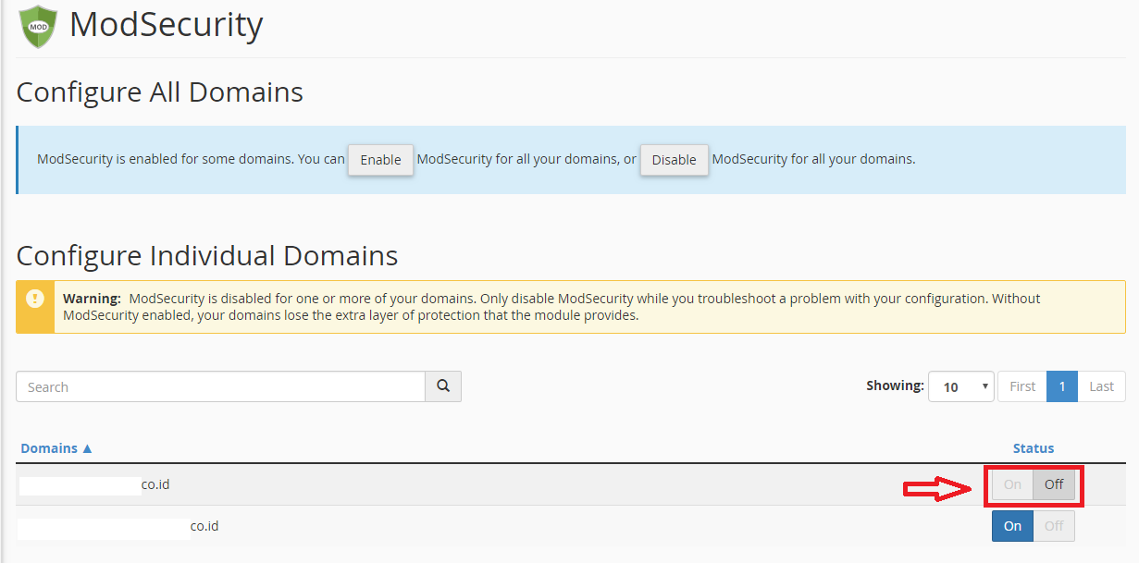This screenshot has height=563, width=1139.
Task: Click the Status column header
Action: (1033, 448)
